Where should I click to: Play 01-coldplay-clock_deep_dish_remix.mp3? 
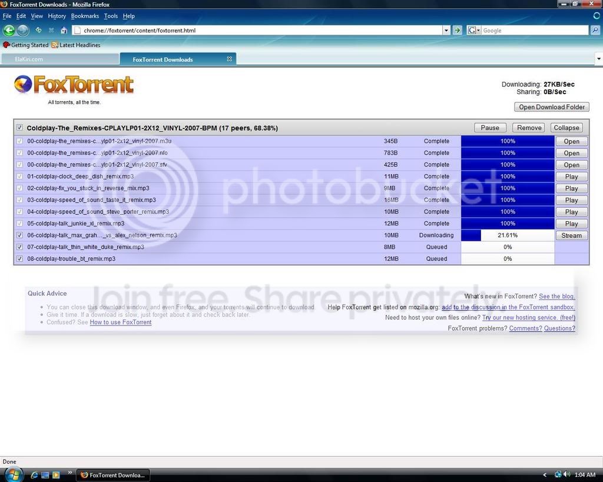(571, 177)
